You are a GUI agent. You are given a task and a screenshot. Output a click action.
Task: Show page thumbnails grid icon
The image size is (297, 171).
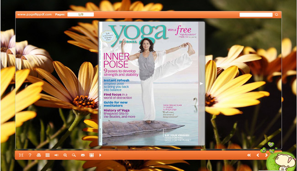[48, 155]
